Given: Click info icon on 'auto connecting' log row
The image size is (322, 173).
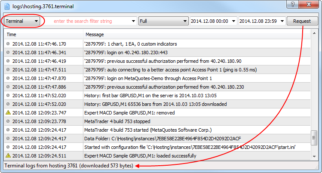Looking at the screenshot, I should point(8,70).
